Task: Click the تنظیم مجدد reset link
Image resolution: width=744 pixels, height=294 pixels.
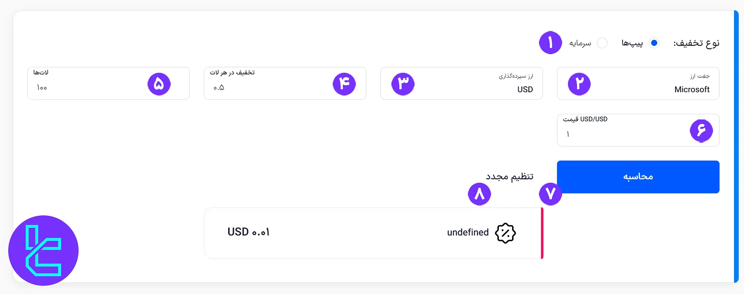Action: tap(509, 177)
